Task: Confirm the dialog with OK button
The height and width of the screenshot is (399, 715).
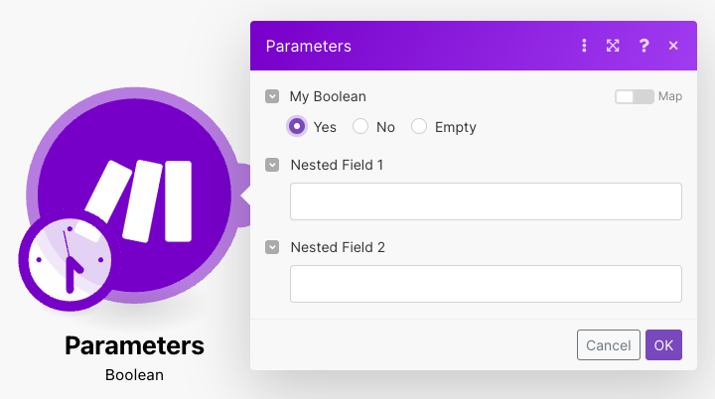Action: 663,345
